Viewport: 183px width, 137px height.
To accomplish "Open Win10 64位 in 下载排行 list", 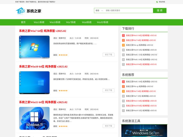I will [141, 64].
